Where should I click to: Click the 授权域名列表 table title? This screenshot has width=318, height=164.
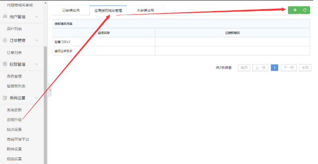pos(64,24)
